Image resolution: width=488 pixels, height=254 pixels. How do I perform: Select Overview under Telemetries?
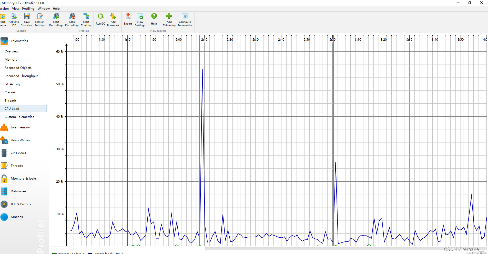(11, 51)
